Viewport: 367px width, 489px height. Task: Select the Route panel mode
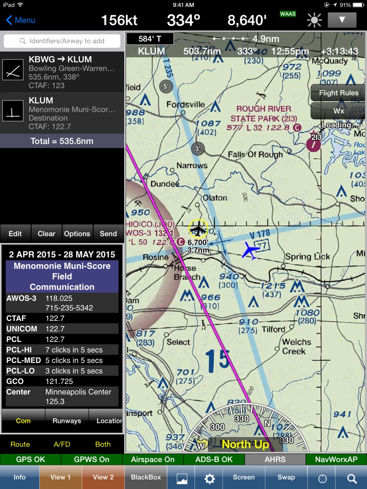[20, 444]
